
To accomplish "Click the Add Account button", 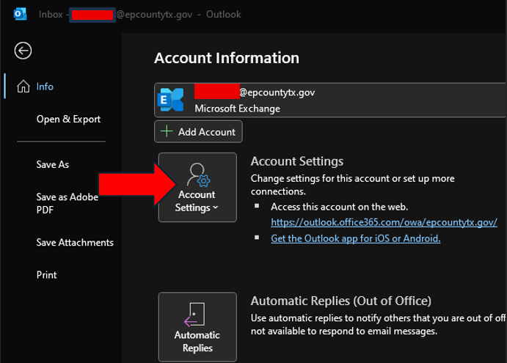I will pos(198,131).
